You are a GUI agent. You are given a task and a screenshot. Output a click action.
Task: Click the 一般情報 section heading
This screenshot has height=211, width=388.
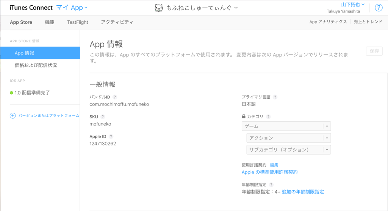coord(102,84)
